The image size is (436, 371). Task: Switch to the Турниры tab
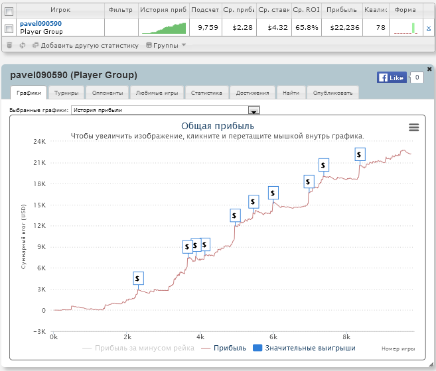coord(66,93)
